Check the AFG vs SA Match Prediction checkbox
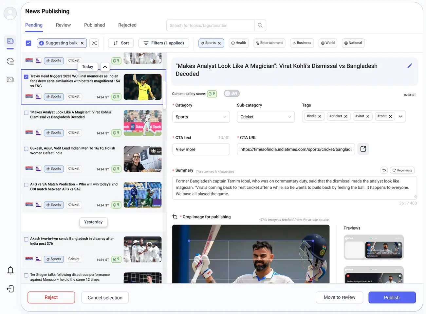The width and height of the screenshot is (426, 314). (26, 185)
